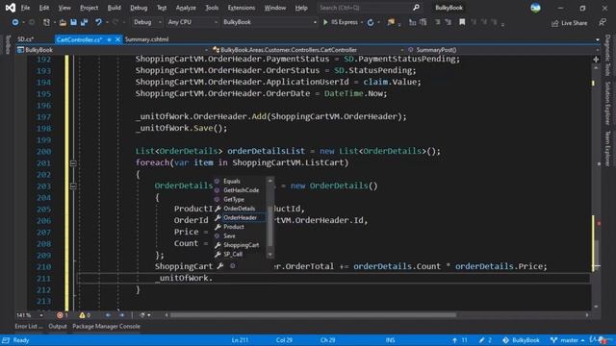616x346 pixels.
Task: Undo the last edit with Undo icon
Action: (98, 22)
